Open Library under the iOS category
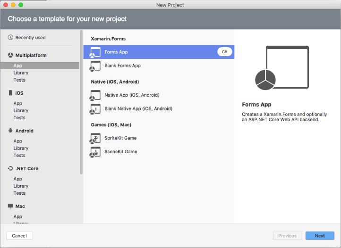The width and height of the screenshot is (341, 248). pos(21,110)
